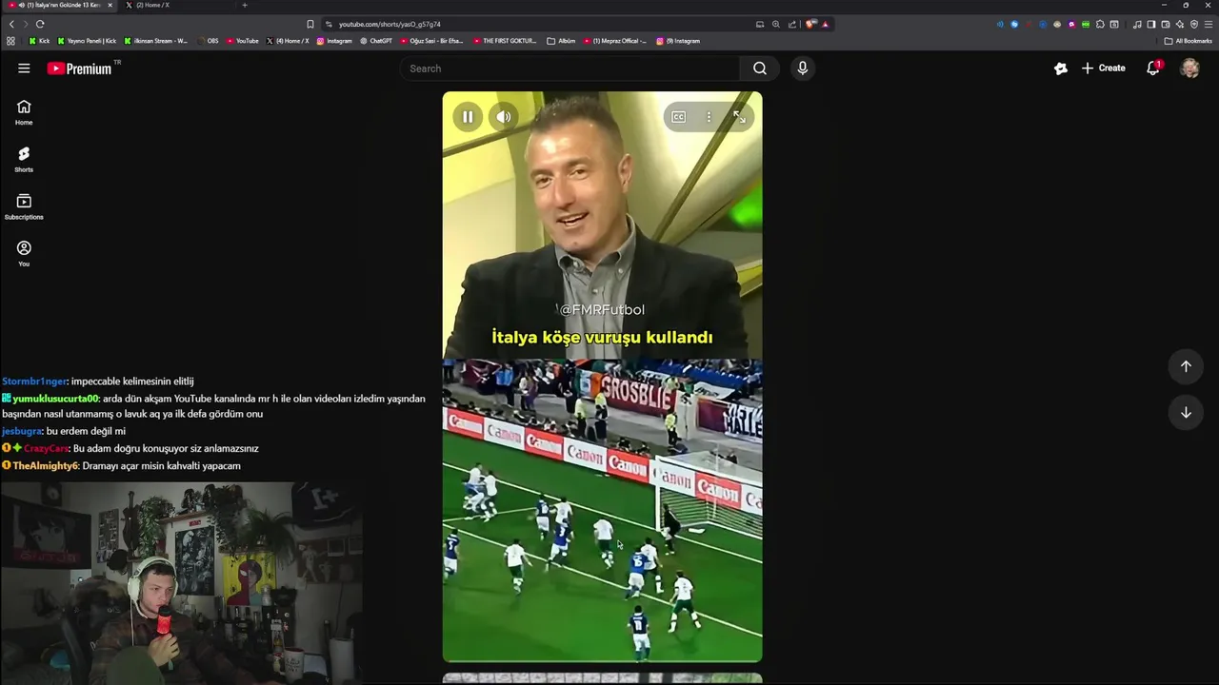The image size is (1219, 685).
Task: Open Subscriptions in the YouTube sidebar
Action: pos(24,206)
